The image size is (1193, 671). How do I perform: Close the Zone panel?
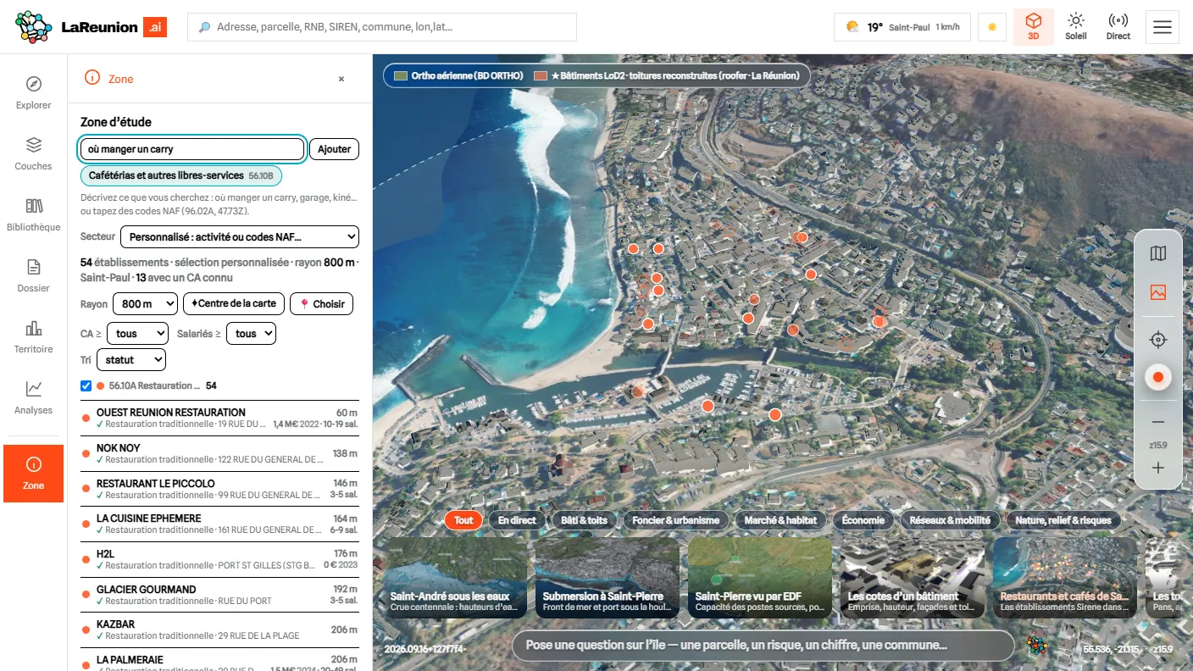tap(341, 79)
